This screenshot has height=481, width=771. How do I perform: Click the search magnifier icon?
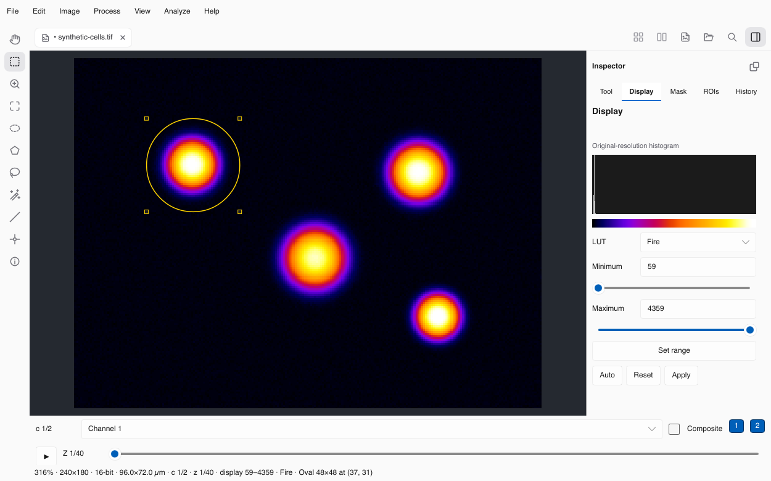732,37
